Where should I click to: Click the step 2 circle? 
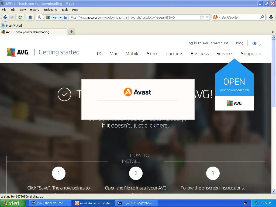[x=136, y=173]
